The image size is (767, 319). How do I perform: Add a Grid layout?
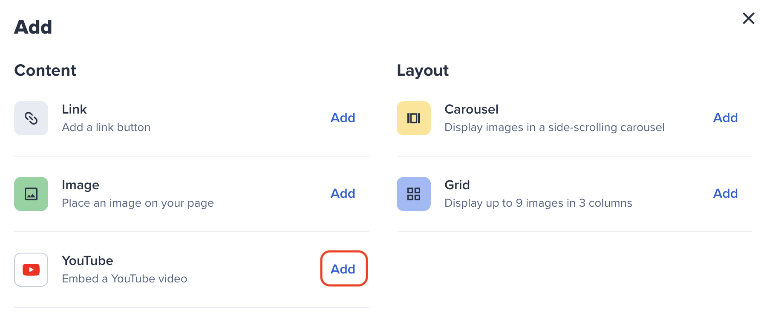[x=726, y=194]
